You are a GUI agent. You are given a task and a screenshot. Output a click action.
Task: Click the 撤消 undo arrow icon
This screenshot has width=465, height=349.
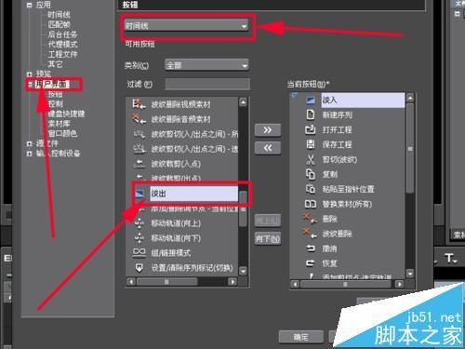coord(311,248)
